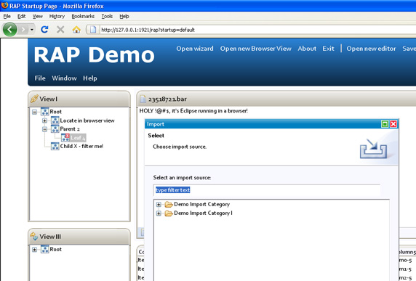Click the Firefox logo in title bar
Image resolution: width=416 pixels, height=281 pixels.
[x=4, y=5]
